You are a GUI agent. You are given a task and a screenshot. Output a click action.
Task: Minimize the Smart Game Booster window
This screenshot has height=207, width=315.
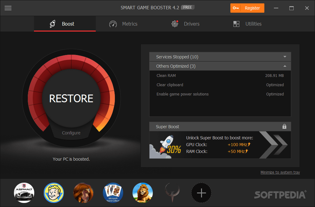[276, 8]
